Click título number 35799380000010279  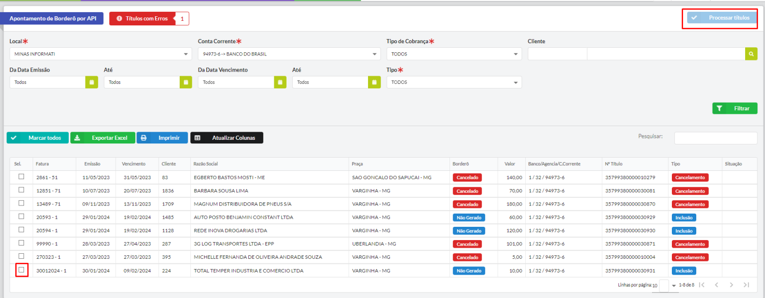(630, 177)
